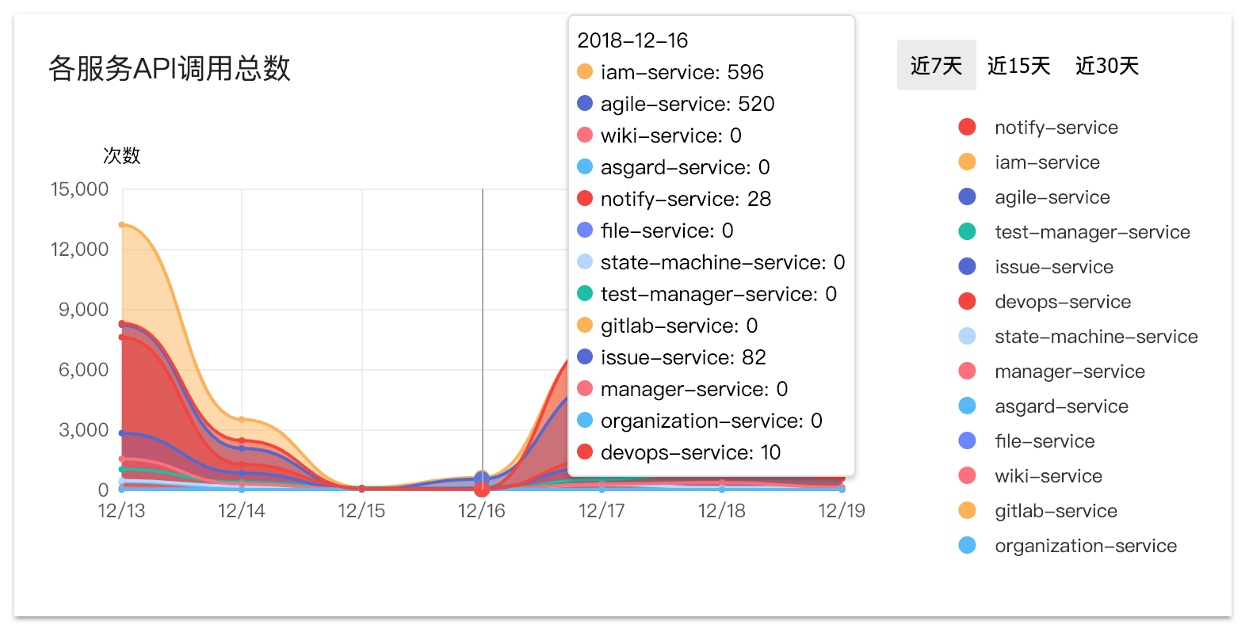Image resolution: width=1249 pixels, height=629 pixels.
Task: Click the highlighted 12/16 data point marker
Action: click(x=482, y=489)
